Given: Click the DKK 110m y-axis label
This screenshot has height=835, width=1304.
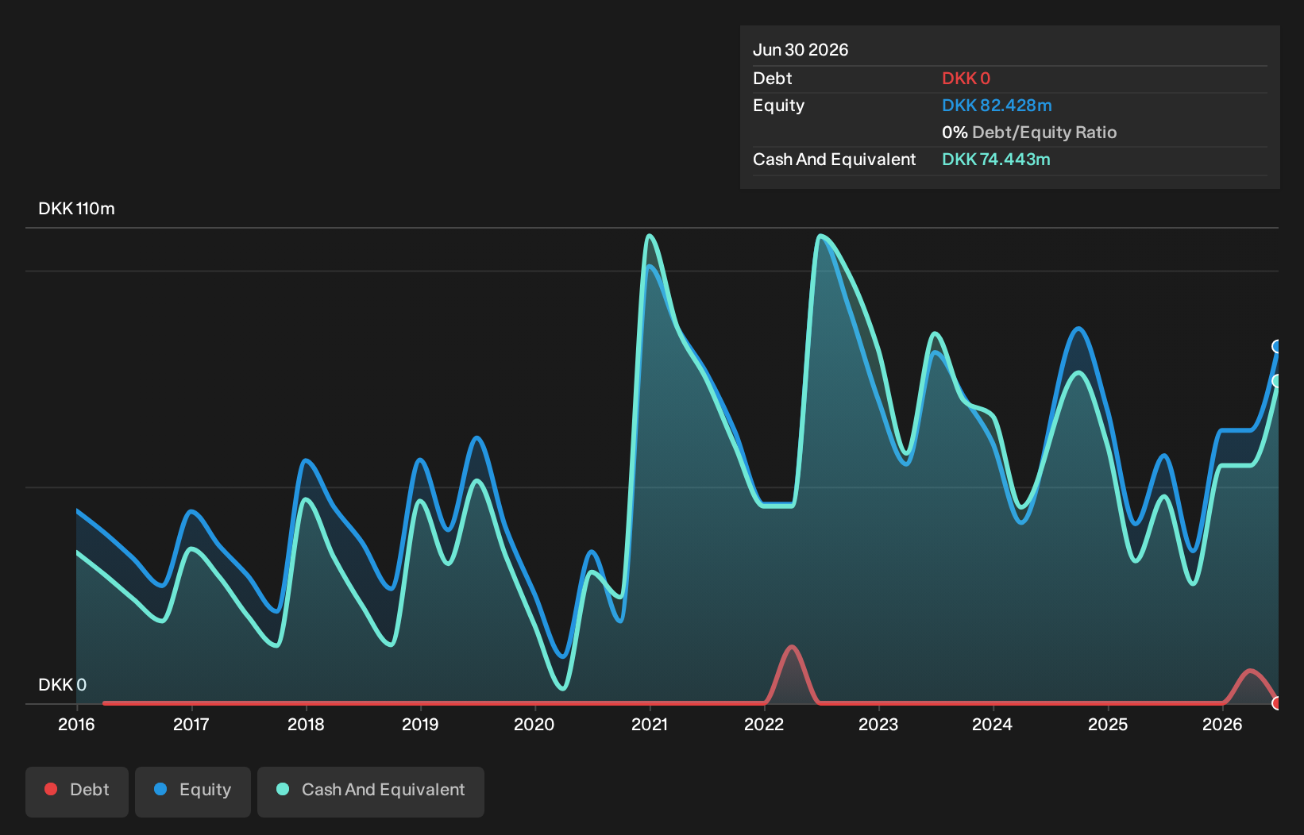Looking at the screenshot, I should tap(76, 209).
